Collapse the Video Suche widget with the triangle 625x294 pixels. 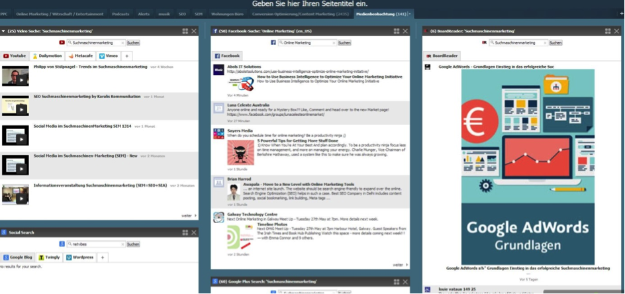pos(3,31)
